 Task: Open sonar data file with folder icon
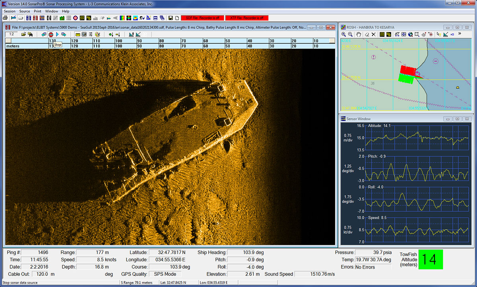(x=24, y=34)
